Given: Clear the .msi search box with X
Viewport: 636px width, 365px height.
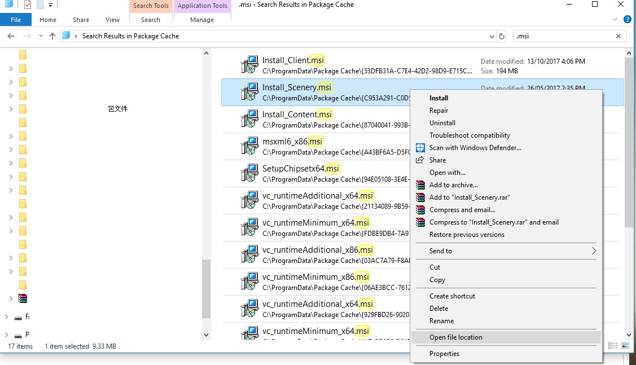Looking at the screenshot, I should pos(619,36).
